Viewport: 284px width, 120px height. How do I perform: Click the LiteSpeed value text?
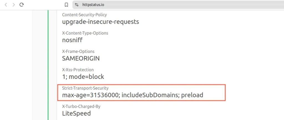click(x=77, y=113)
